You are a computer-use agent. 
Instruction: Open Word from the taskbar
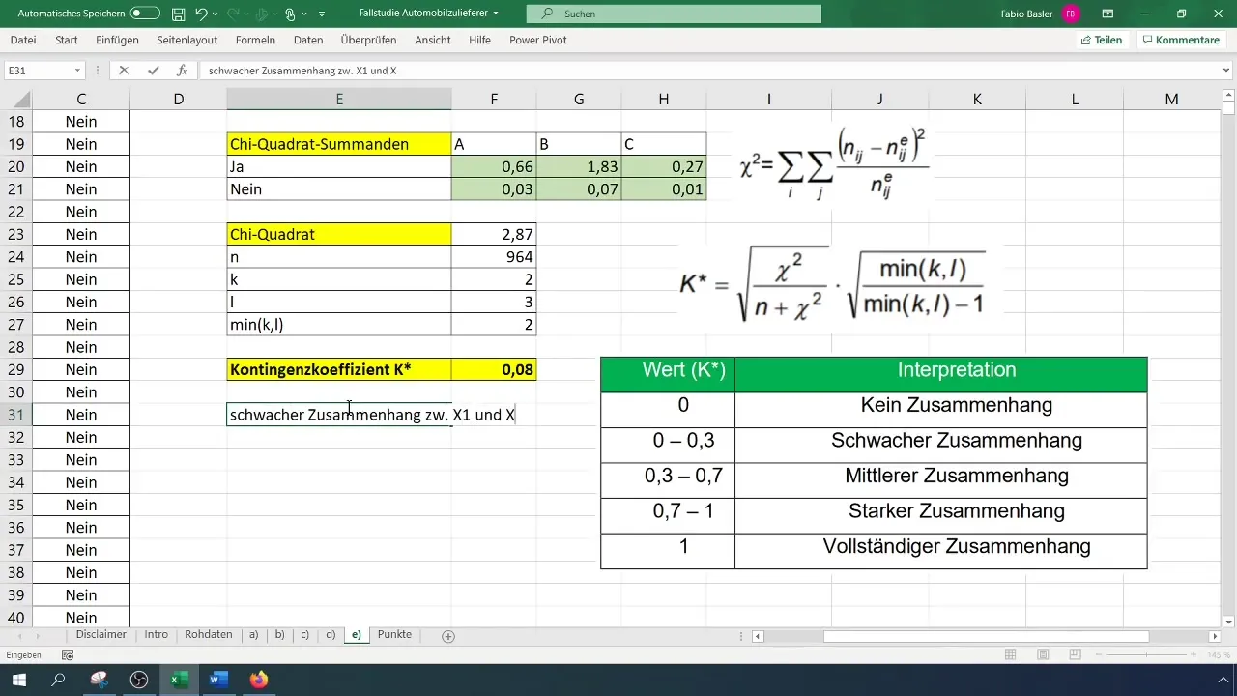tap(218, 680)
